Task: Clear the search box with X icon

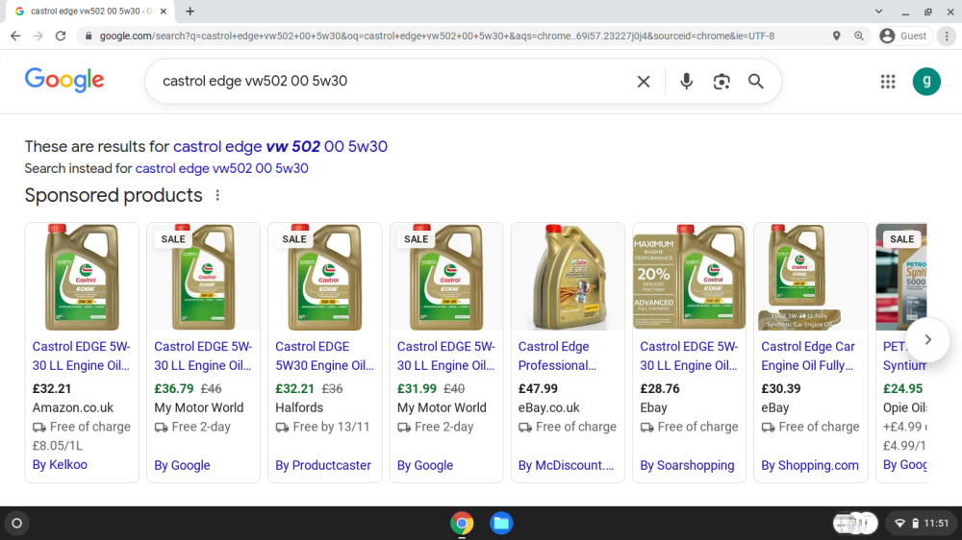Action: pos(643,81)
